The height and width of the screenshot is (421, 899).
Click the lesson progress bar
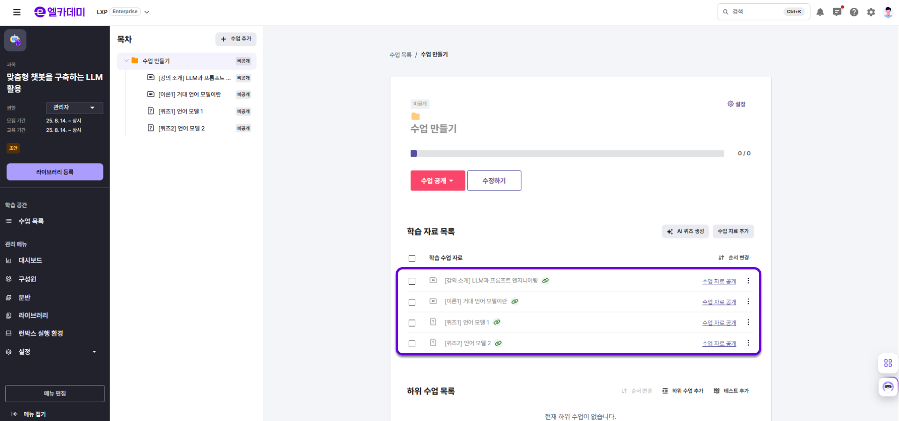pyautogui.click(x=567, y=153)
